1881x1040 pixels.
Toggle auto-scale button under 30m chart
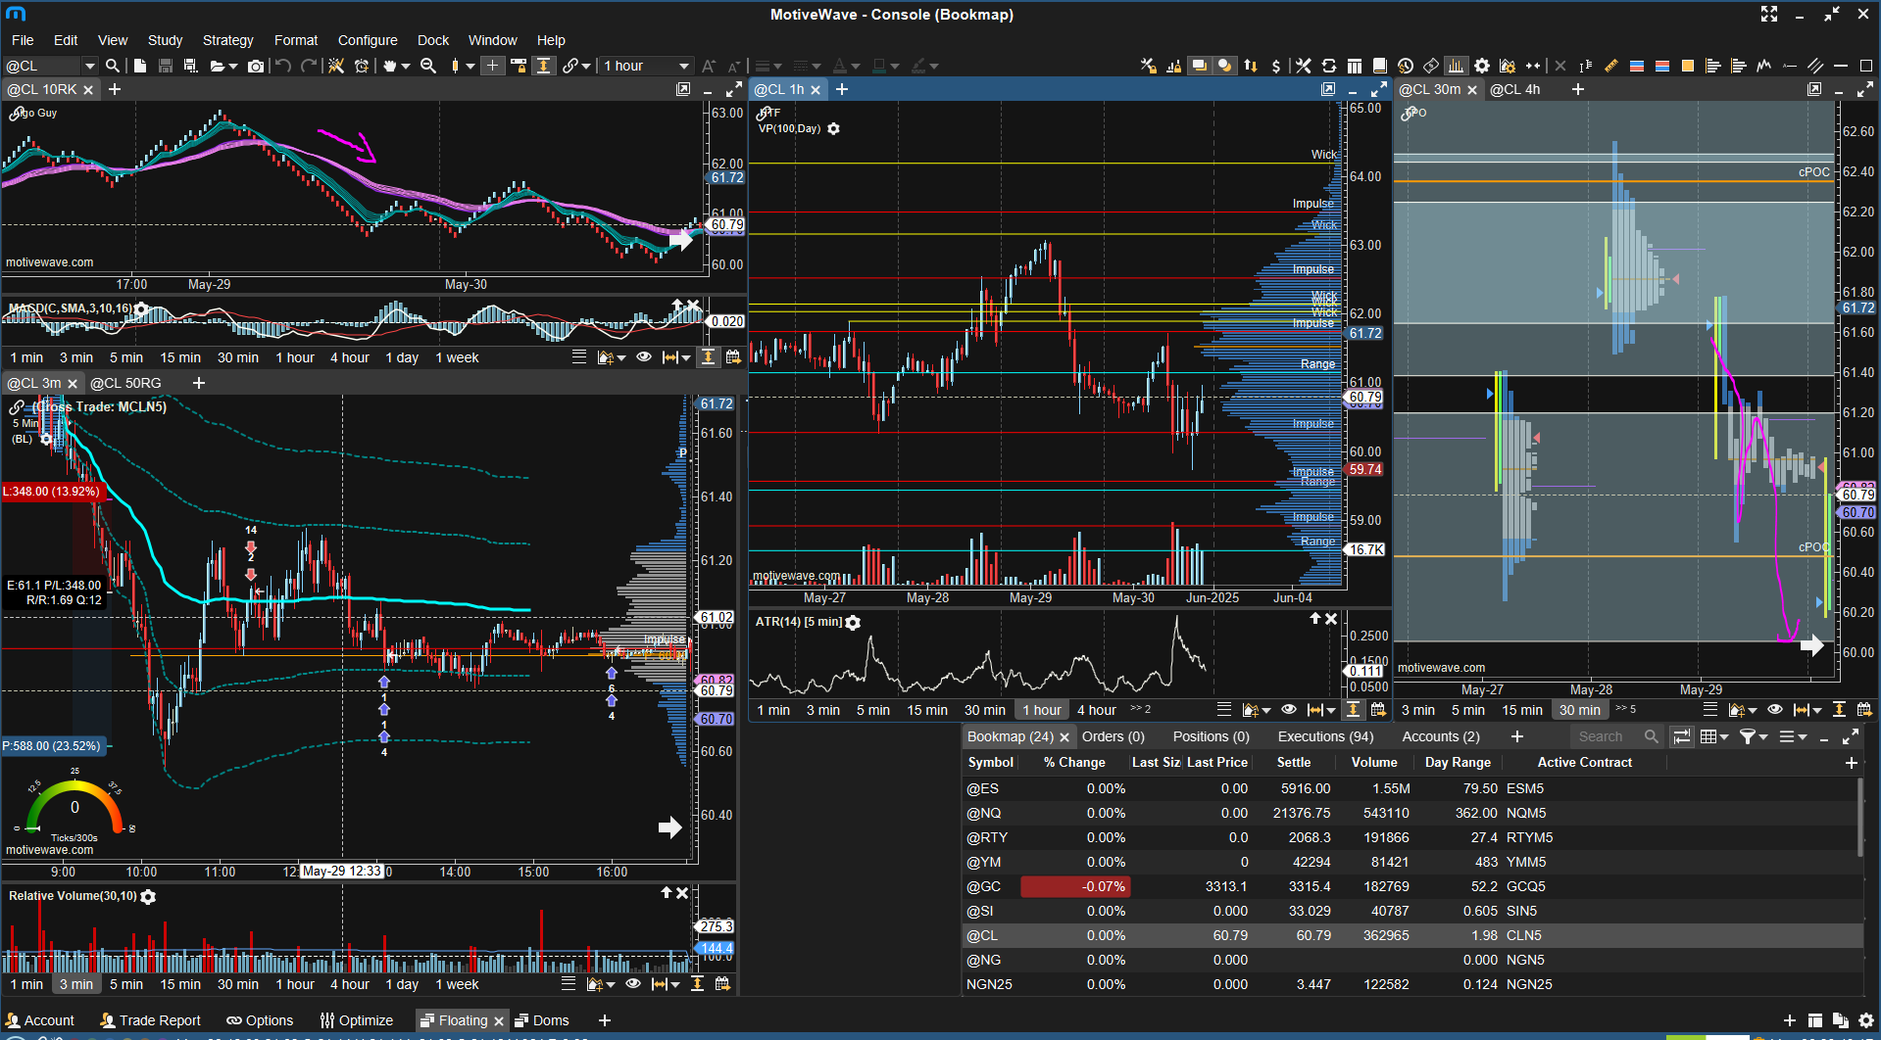pos(1839,710)
